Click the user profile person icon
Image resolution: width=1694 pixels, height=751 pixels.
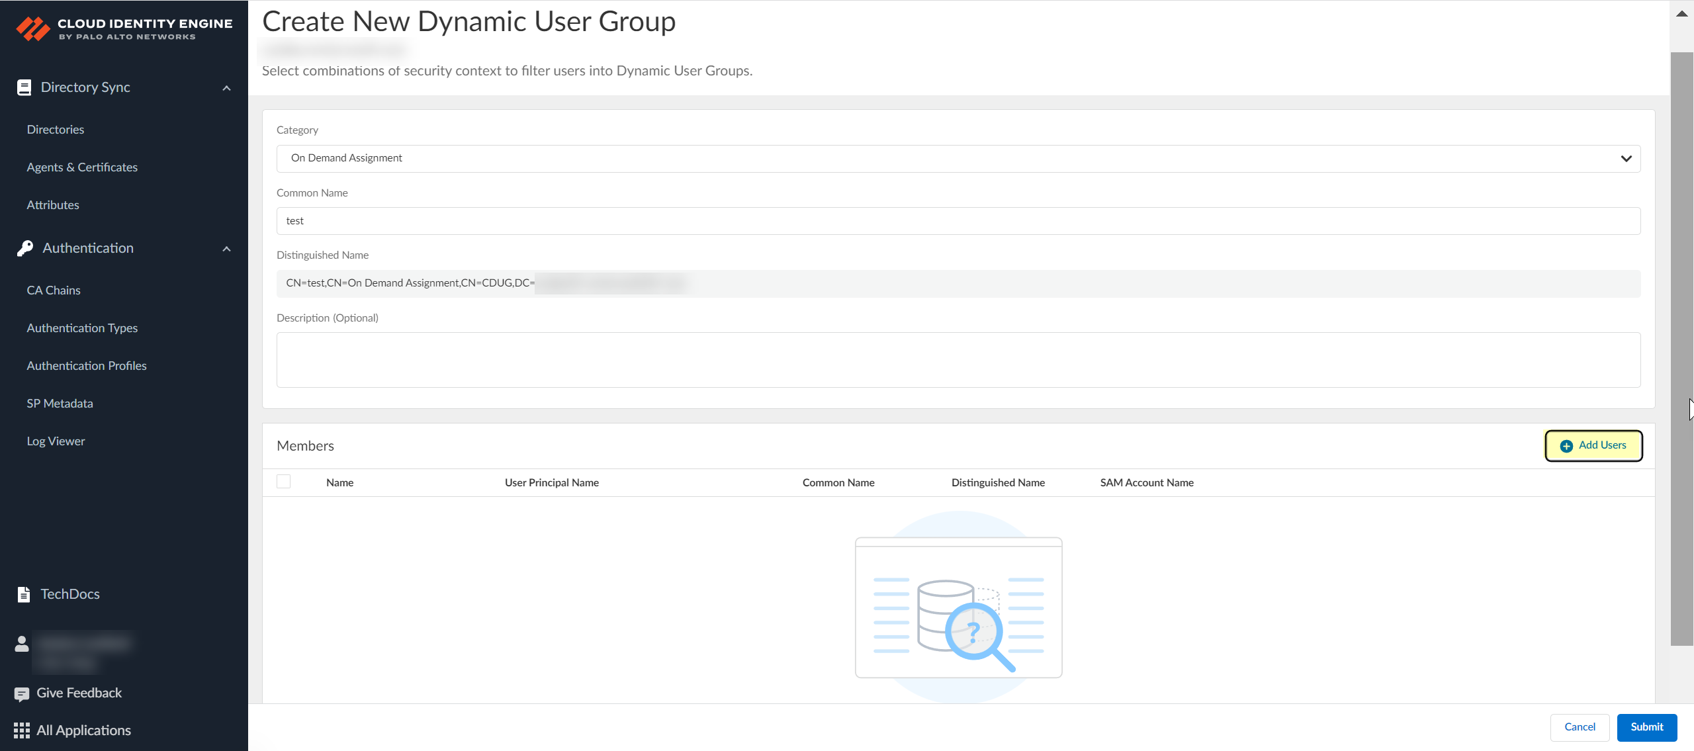coord(22,644)
